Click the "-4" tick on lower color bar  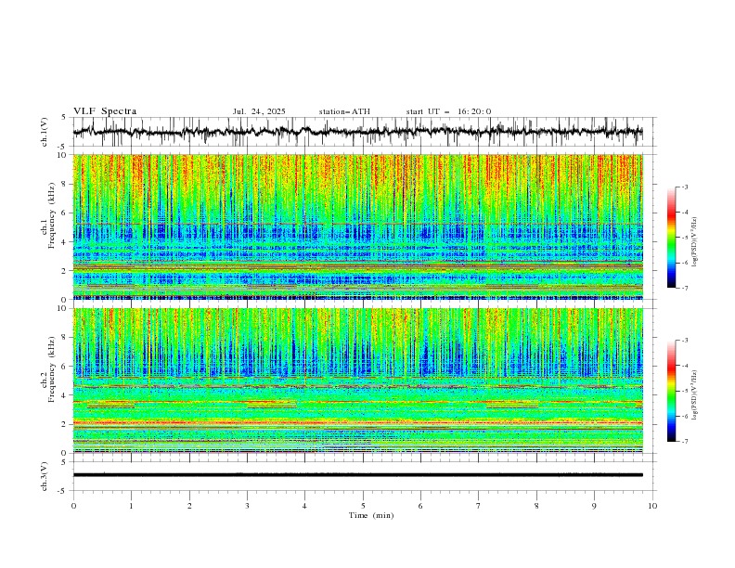684,366
